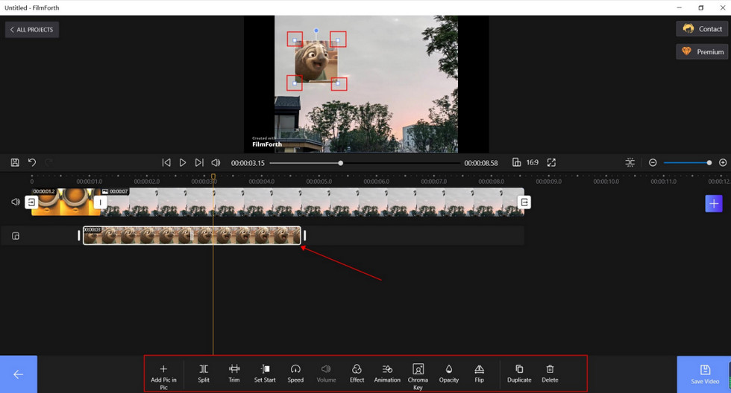
Task: Click the total duration 00:00:08.58
Action: coord(480,163)
